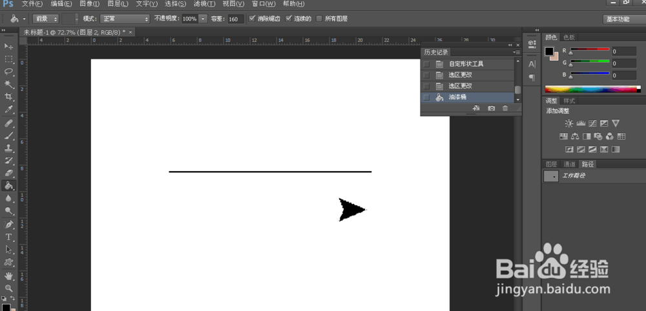Create new document from current history state
Screen dimensions: 646x311
click(x=476, y=108)
